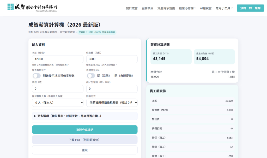Screen dimensions: 267x158
Task: Enable the 是否有加班 overtime toggle
Action: (x=37, y=76)
